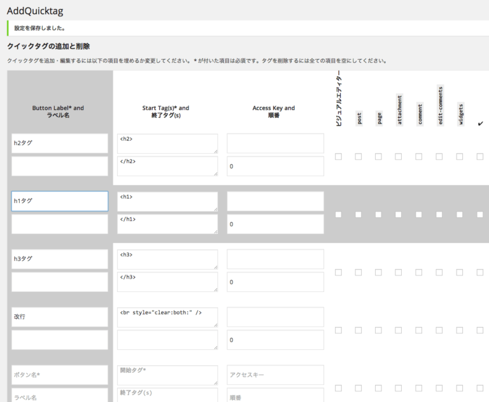Check the ビジュアルエディター box in the h3タグ row
This screenshot has width=489, height=402.
pos(338,272)
